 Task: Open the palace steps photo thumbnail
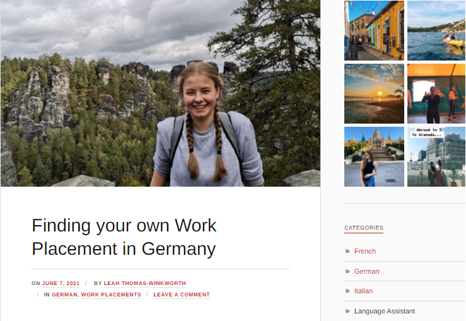pos(374,156)
